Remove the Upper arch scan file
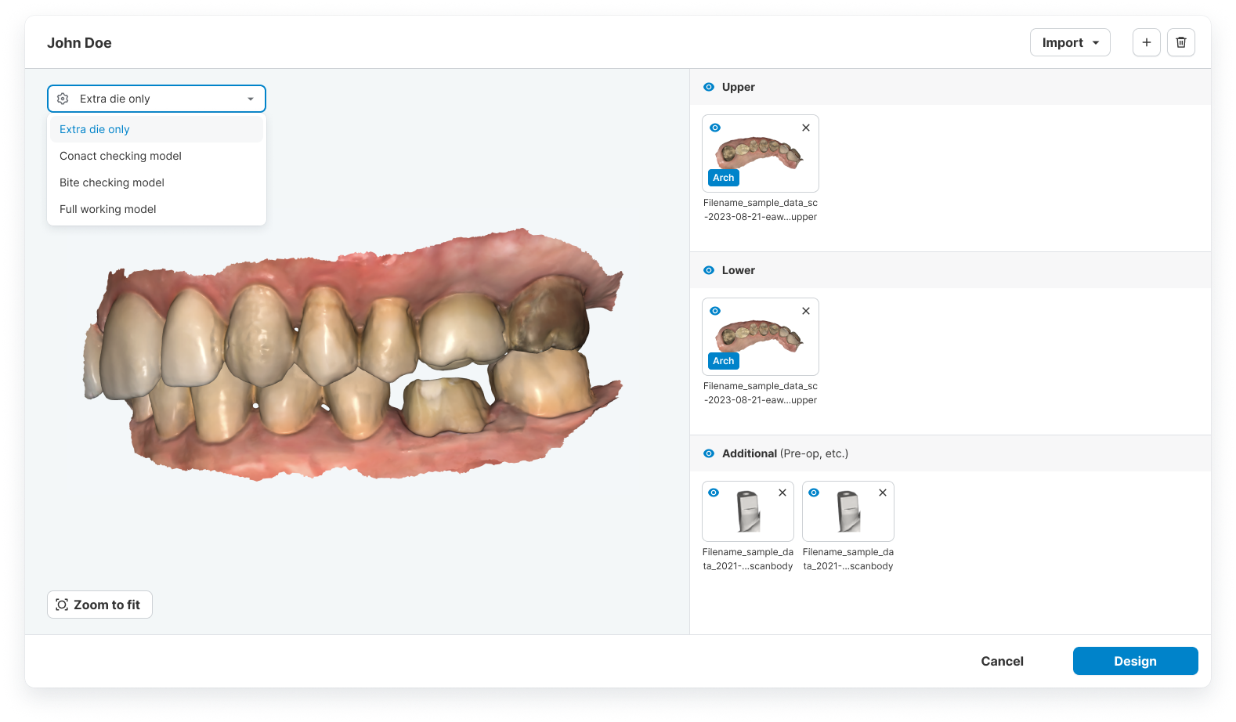This screenshot has width=1236, height=722. 806,128
